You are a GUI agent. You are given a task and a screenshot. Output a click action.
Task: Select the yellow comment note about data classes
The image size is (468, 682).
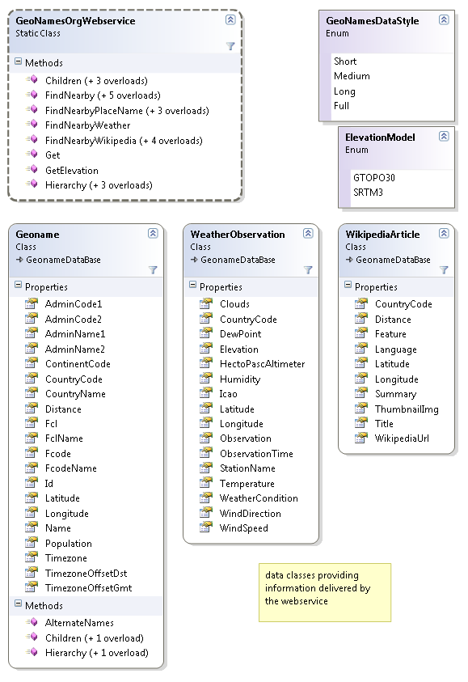(x=325, y=592)
